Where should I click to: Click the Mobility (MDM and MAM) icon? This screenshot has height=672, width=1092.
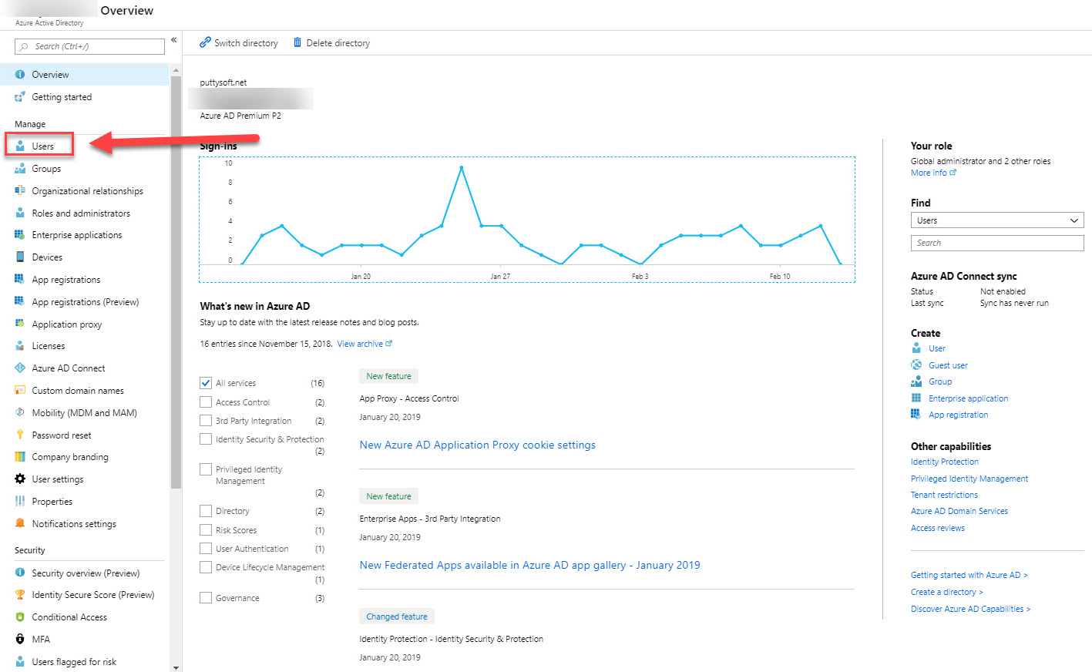pos(20,413)
